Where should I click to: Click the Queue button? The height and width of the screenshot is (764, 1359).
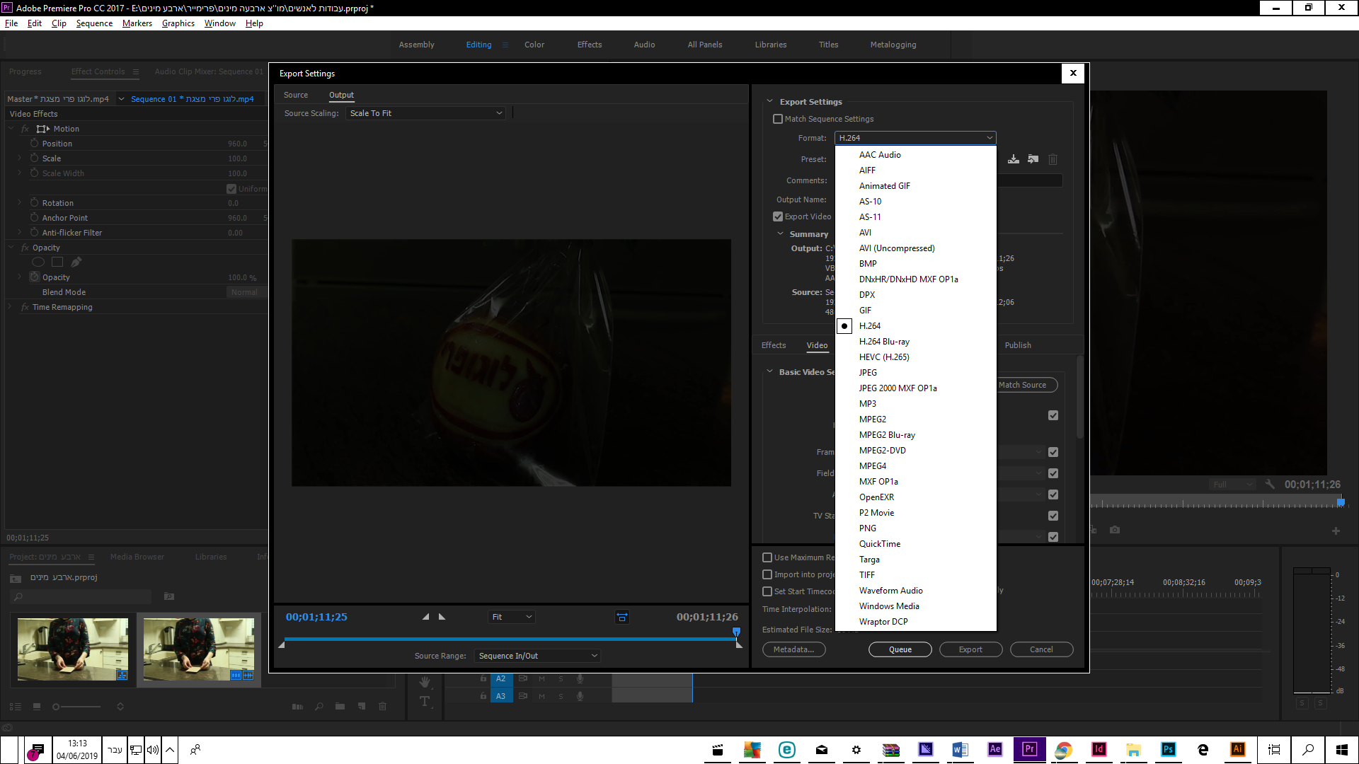(900, 649)
